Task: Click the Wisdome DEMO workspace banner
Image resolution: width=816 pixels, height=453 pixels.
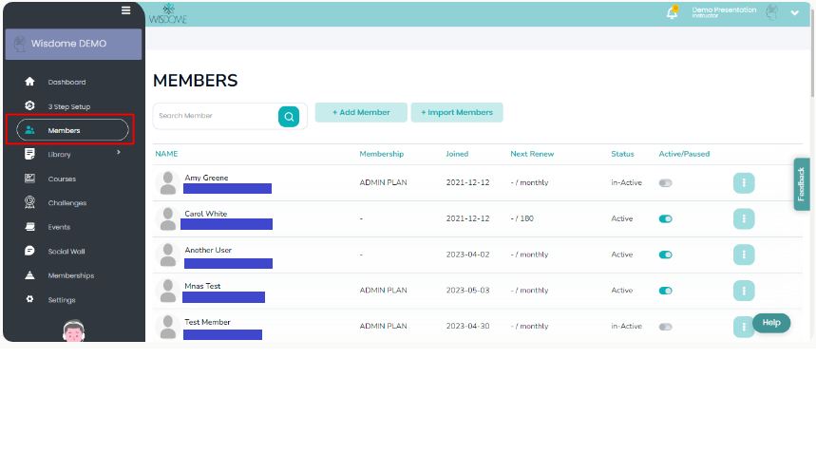Action: (73, 44)
